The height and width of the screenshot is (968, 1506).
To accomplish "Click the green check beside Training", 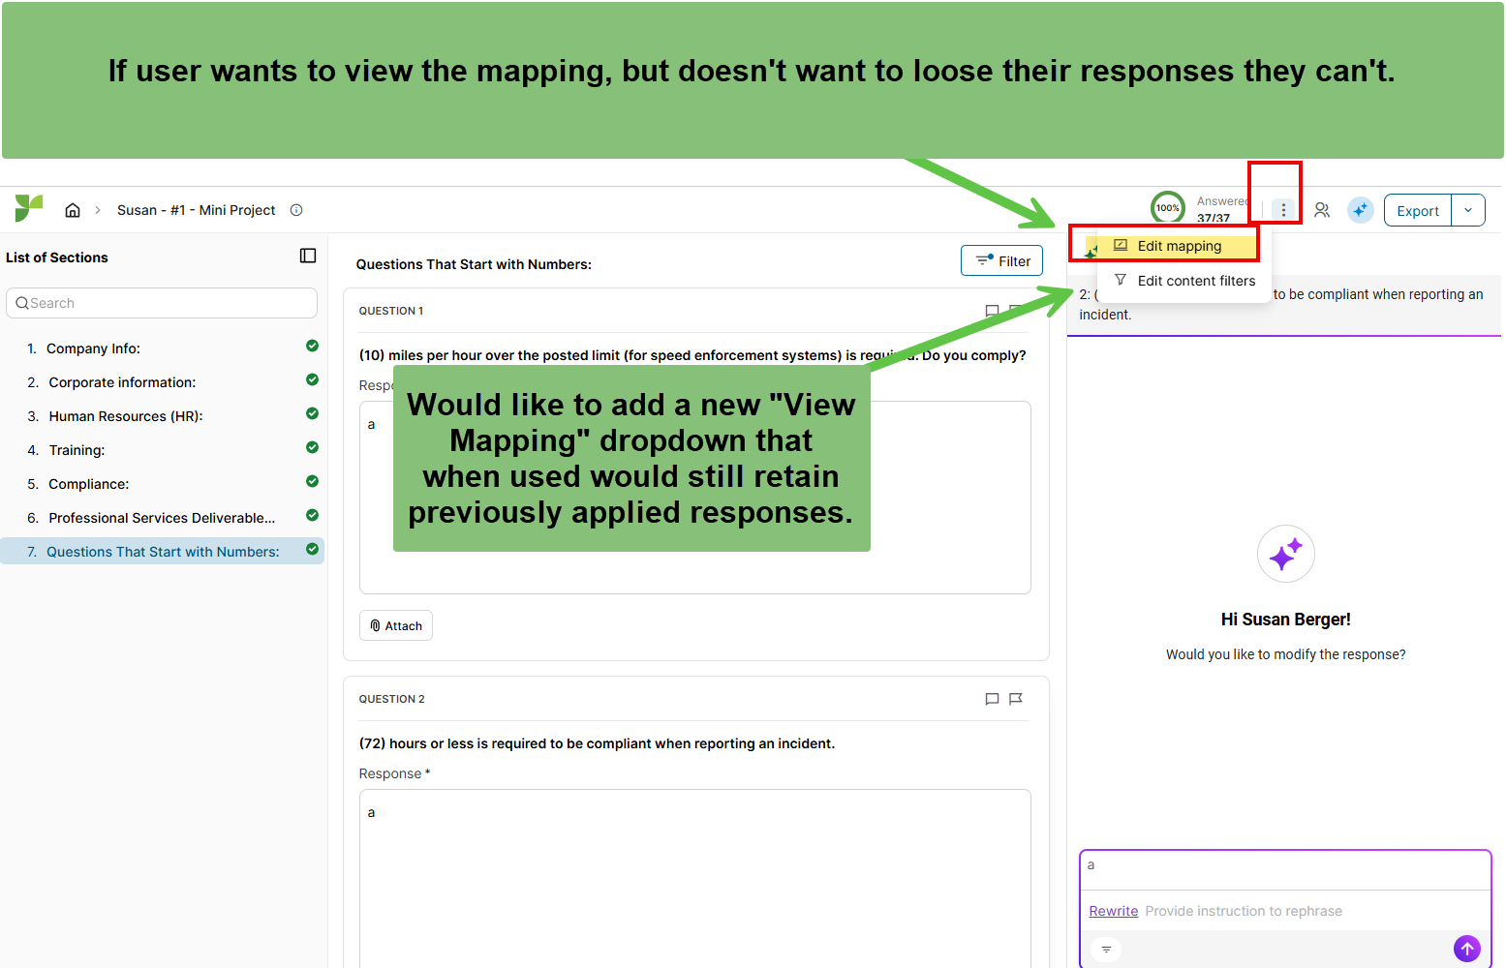I will (x=312, y=447).
